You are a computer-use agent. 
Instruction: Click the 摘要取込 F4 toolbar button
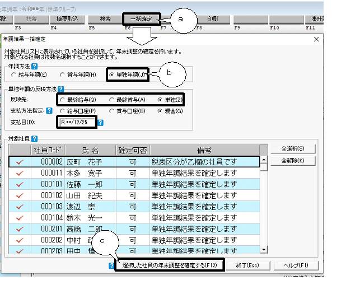click(67, 19)
